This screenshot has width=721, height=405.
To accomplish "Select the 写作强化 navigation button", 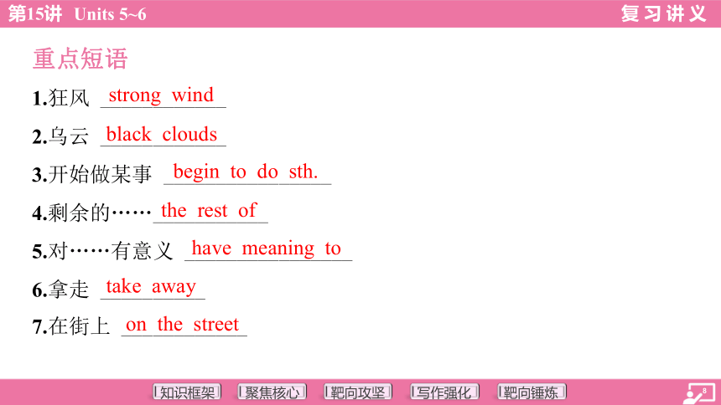I will point(444,392).
